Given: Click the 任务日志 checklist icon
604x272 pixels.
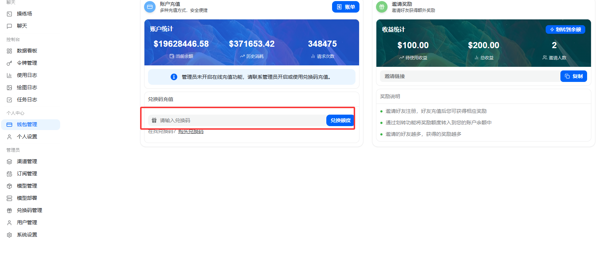Looking at the screenshot, I should pos(9,100).
